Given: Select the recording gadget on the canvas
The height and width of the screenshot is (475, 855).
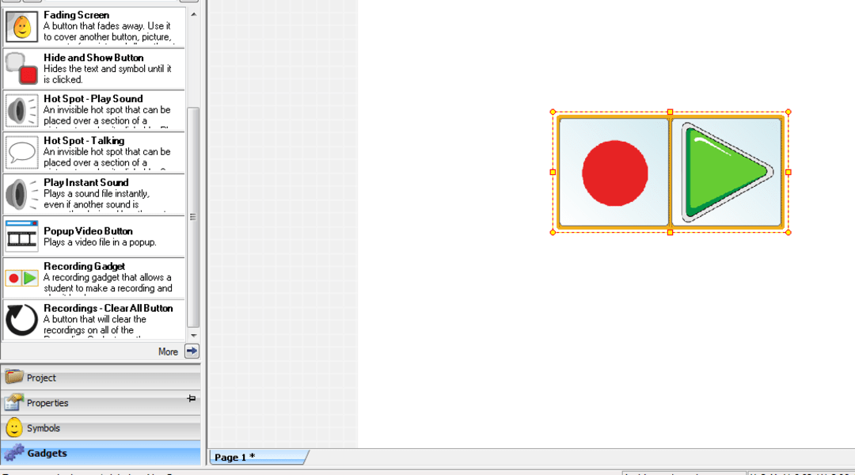Looking at the screenshot, I should [x=669, y=171].
